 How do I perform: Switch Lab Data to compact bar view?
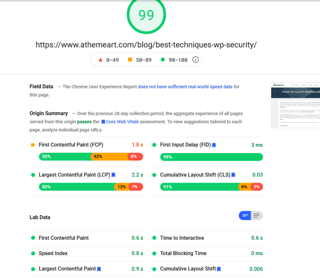pos(245,216)
